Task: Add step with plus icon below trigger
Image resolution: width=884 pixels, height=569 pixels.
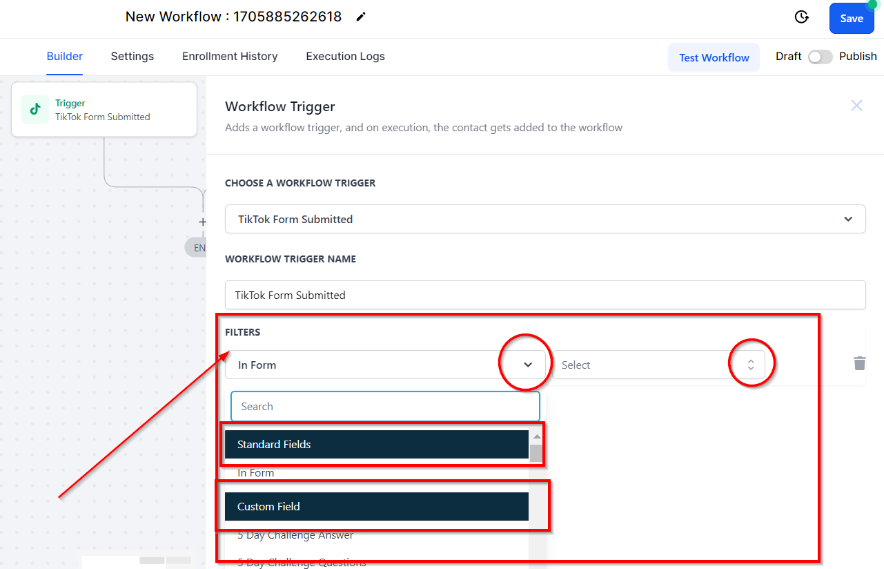Action: point(202,222)
